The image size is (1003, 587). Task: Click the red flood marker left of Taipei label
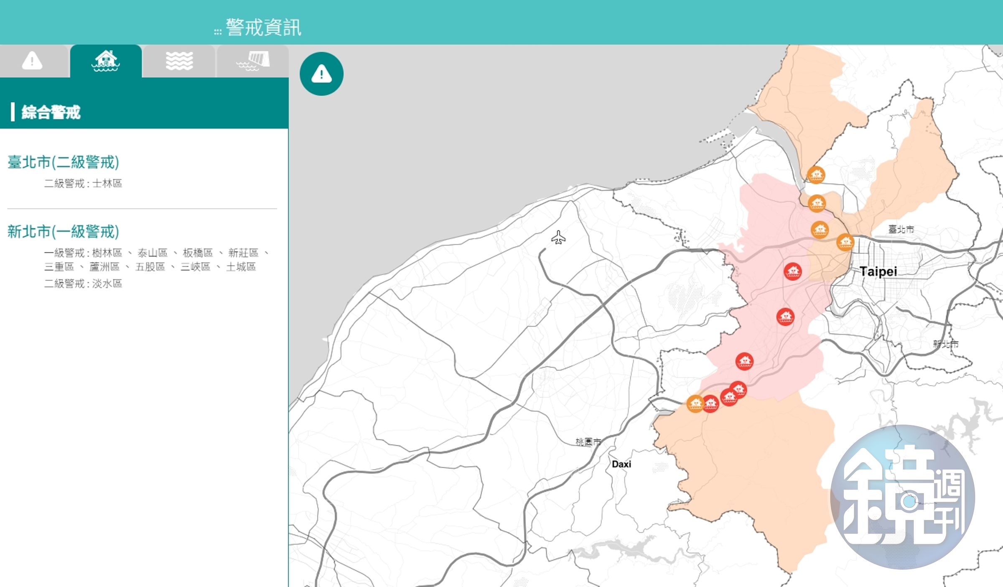tap(793, 271)
